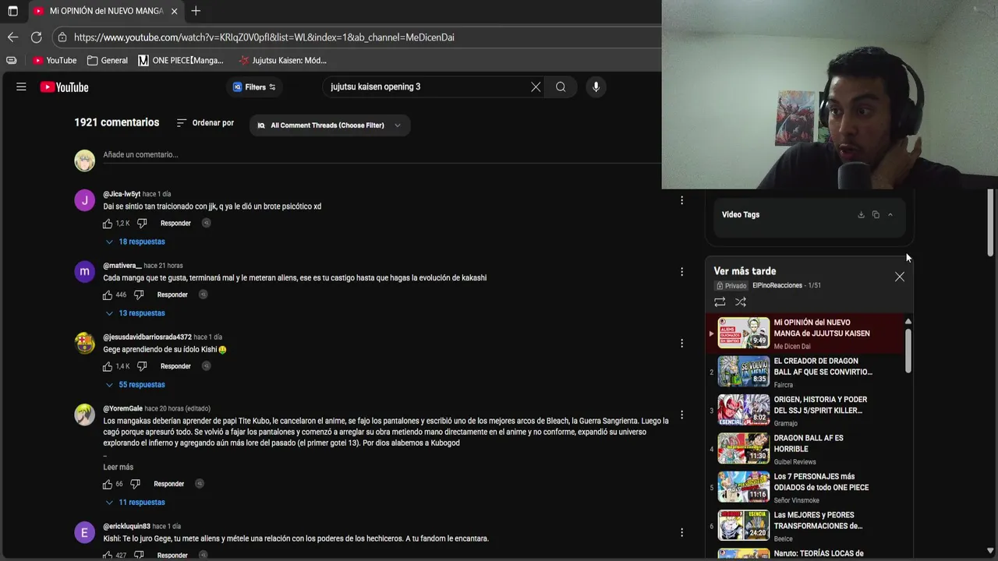
Task: Reply to @jesusdavidbarriosrada4372 comment
Action: tap(175, 366)
